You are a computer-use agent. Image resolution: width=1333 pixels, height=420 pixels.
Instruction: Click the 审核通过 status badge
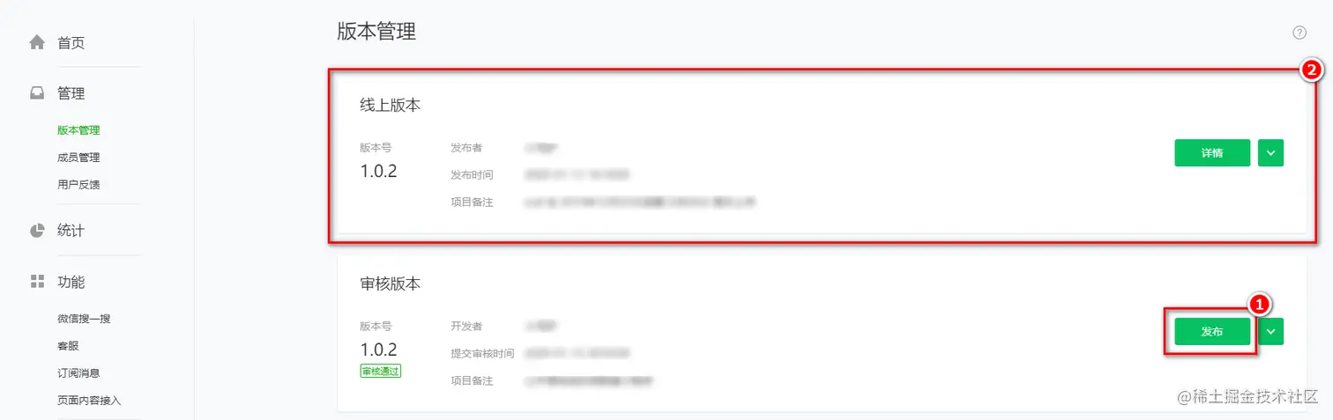tap(380, 372)
